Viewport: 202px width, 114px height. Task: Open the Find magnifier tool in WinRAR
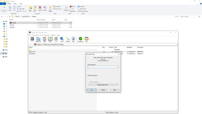pyautogui.click(x=62, y=39)
